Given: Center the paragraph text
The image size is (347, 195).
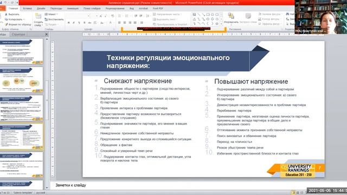Looking at the screenshot, I should point(125,23).
